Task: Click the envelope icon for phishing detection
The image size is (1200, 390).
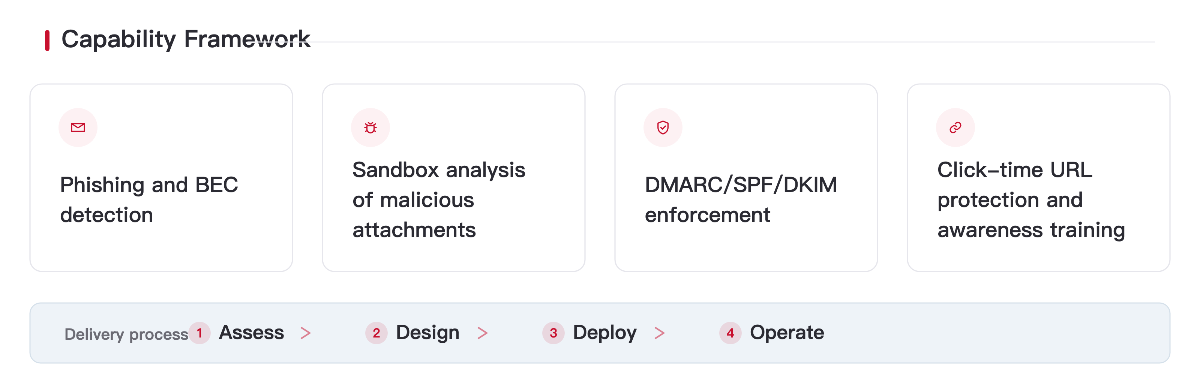Action: [x=78, y=127]
